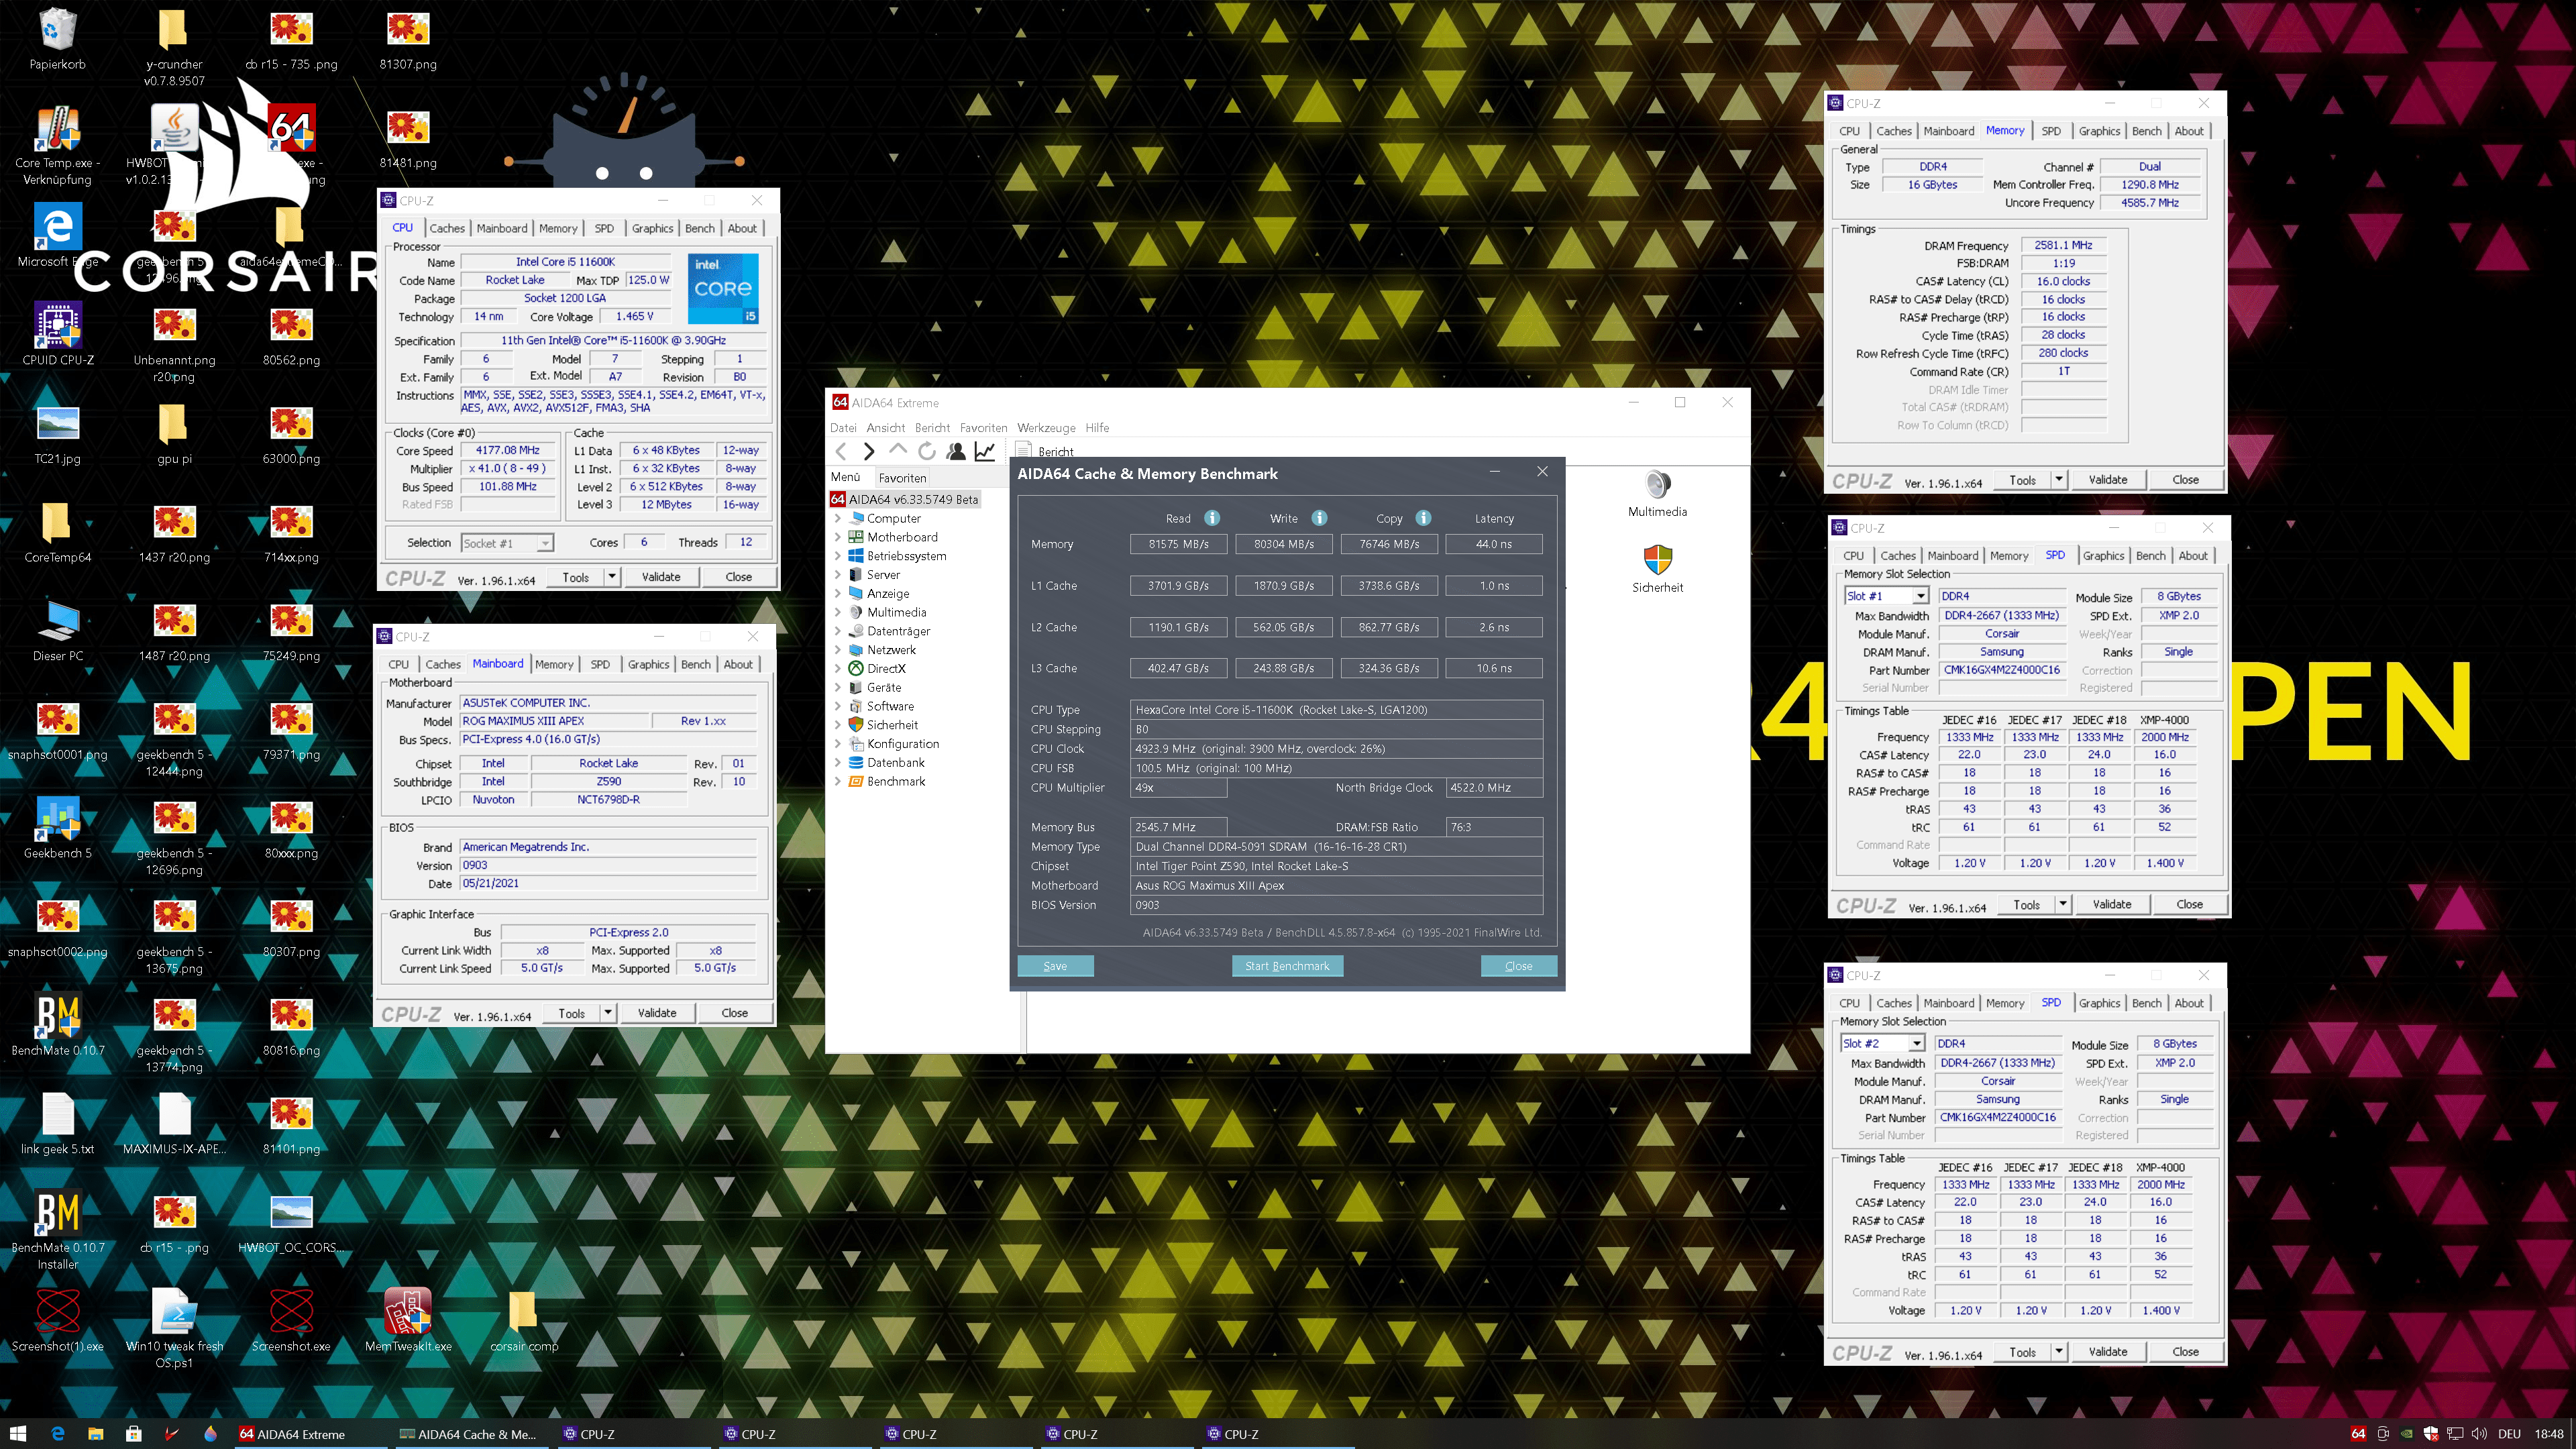
Task: Open the Multimedia icon in AIDA64 pane
Action: pyautogui.click(x=1657, y=493)
